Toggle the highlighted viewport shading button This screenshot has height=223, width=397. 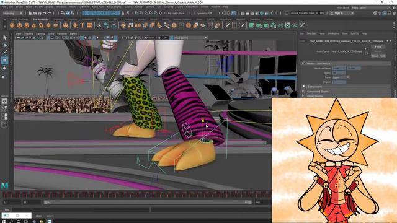coord(82,38)
